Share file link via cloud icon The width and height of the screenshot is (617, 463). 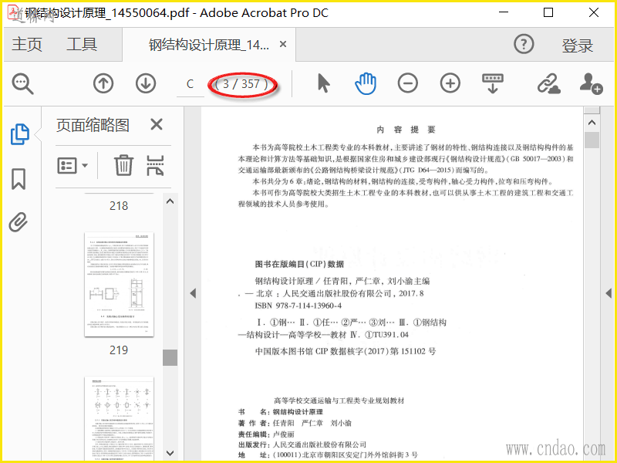pos(548,83)
